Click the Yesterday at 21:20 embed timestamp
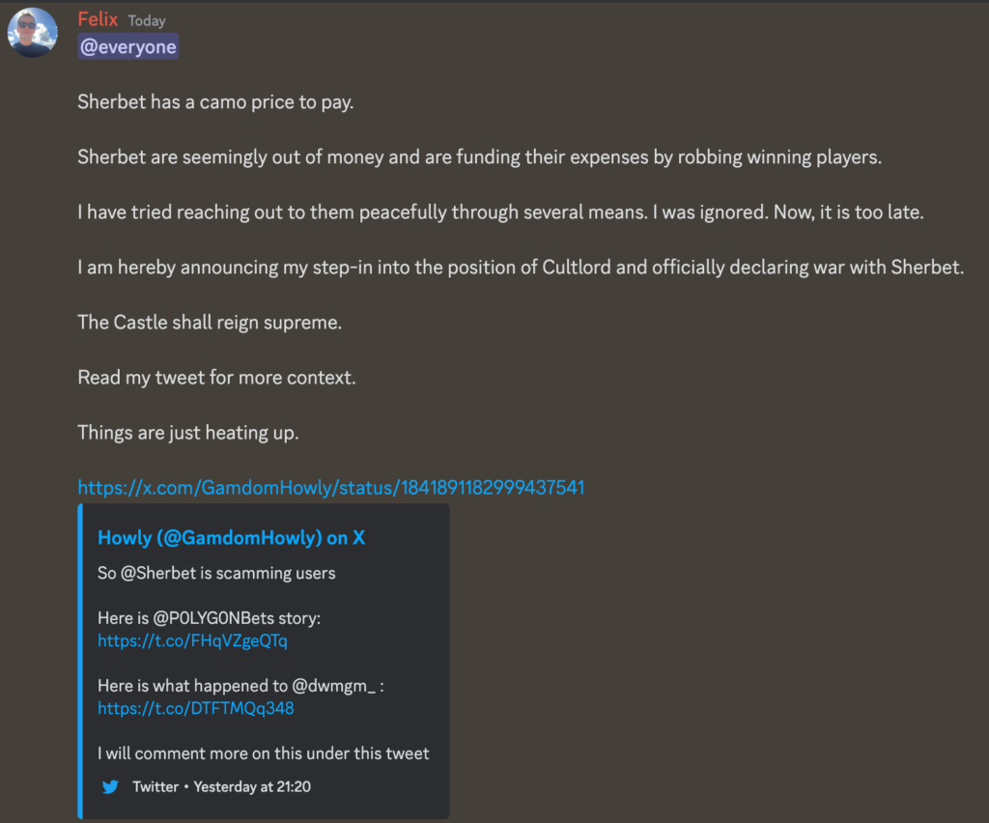 252,786
